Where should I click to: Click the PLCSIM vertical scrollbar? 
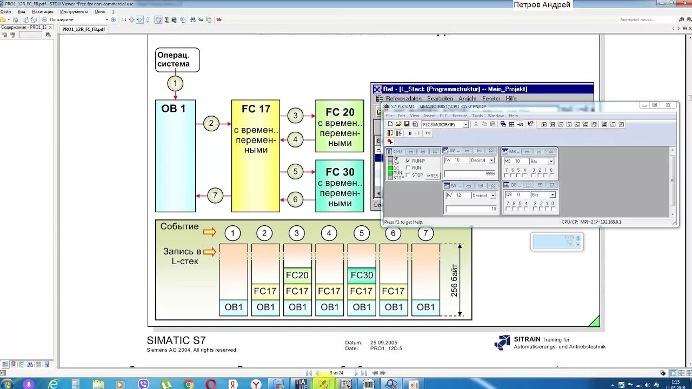(673, 182)
